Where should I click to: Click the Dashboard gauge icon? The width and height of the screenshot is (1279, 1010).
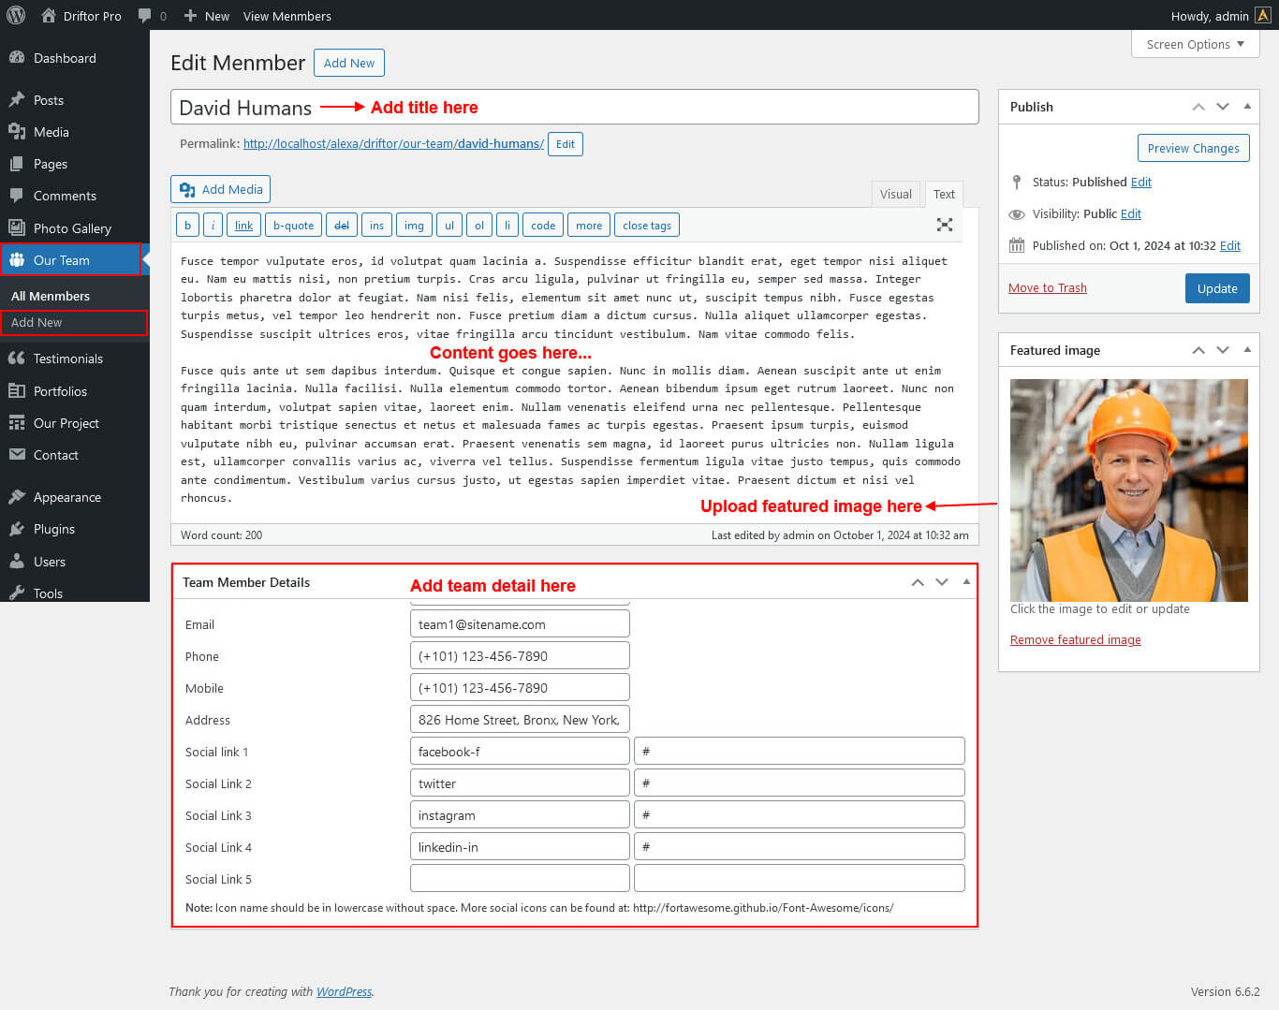coord(17,57)
